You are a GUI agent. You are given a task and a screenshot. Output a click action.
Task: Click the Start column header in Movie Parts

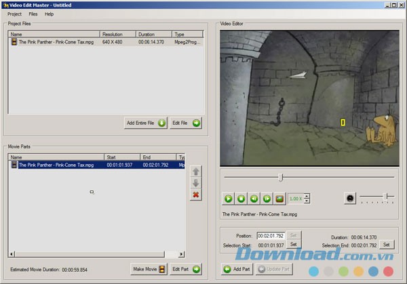click(122, 157)
